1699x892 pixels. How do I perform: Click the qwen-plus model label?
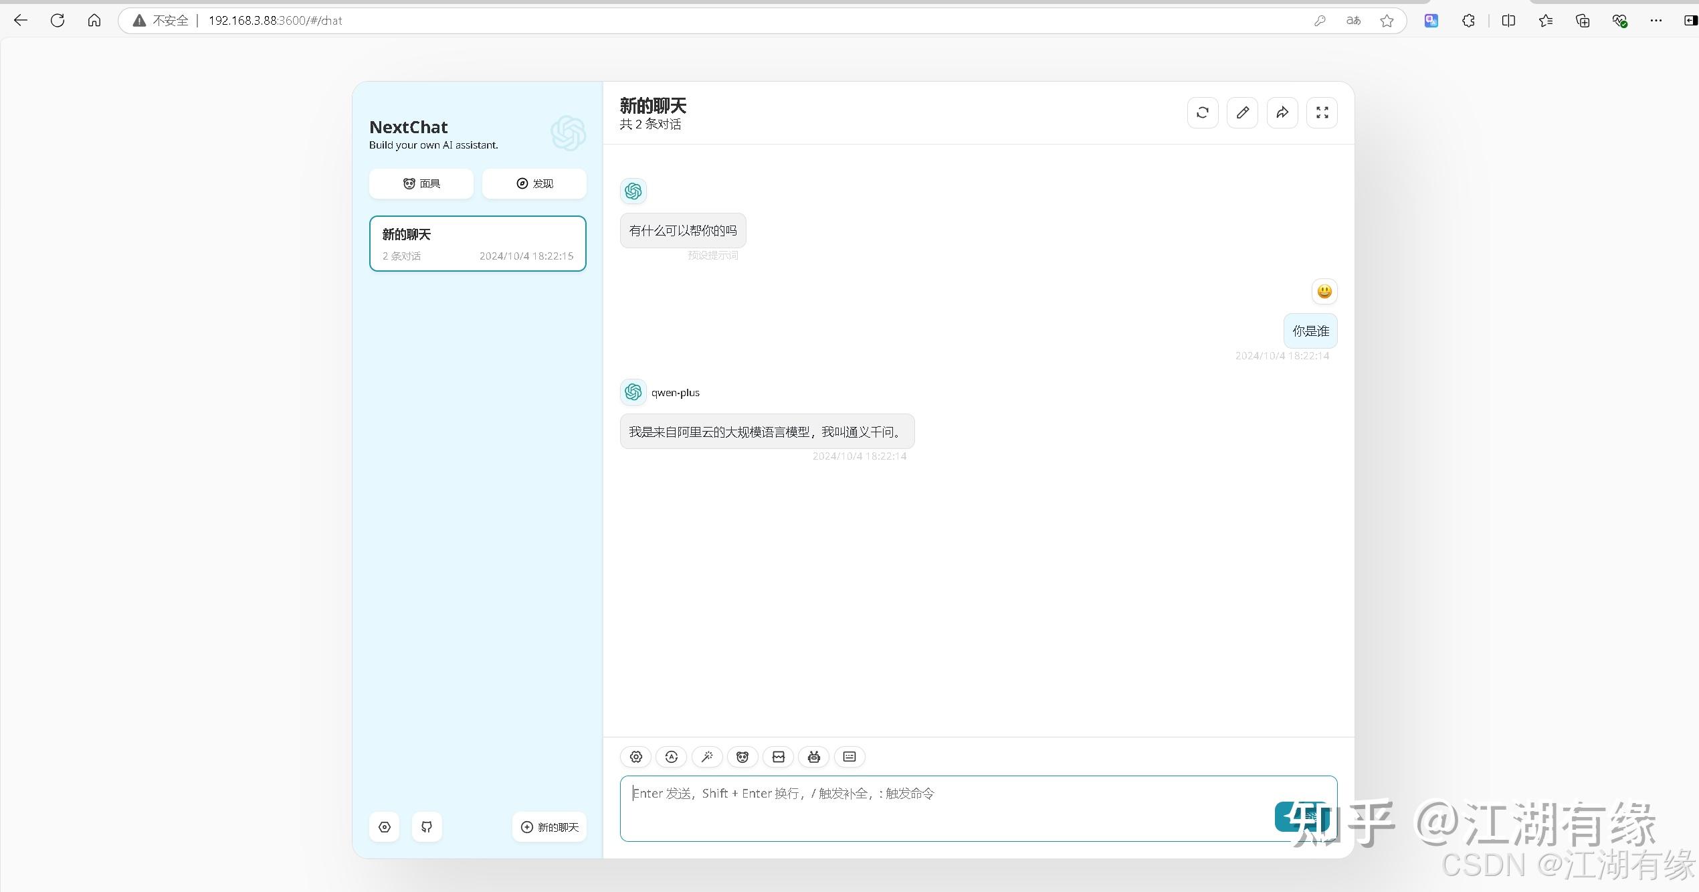click(675, 392)
